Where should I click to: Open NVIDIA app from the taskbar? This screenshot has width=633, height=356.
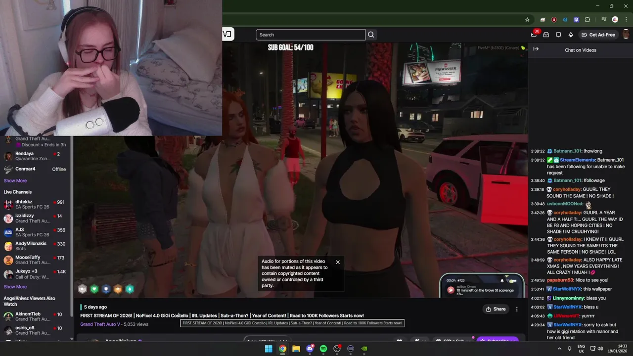[364, 349]
